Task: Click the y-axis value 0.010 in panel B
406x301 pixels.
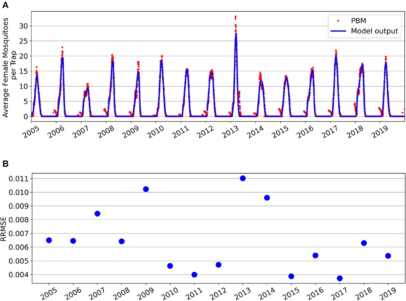Action: coord(18,192)
